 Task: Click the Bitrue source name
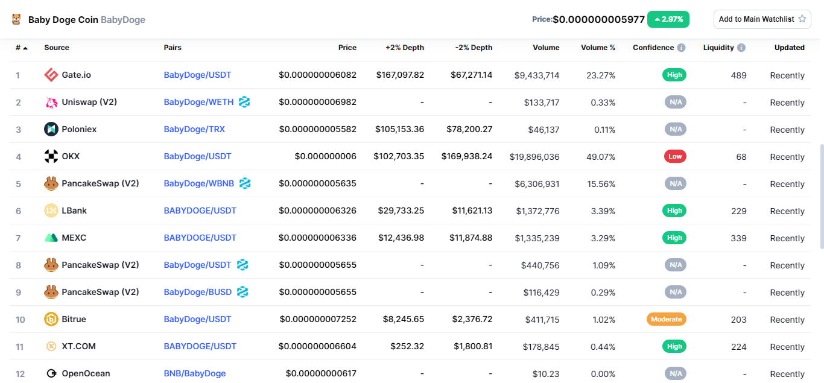[74, 319]
